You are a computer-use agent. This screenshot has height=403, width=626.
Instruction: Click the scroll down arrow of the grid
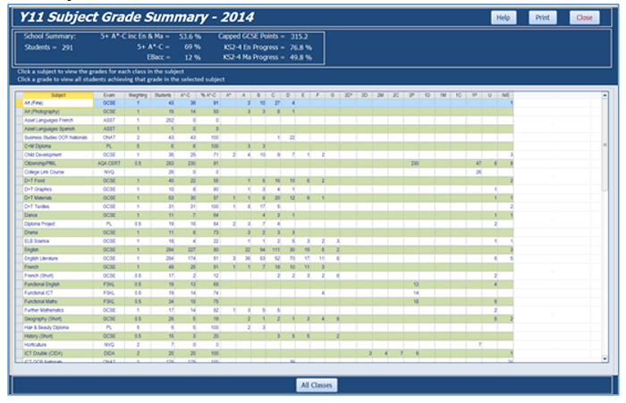pyautogui.click(x=605, y=358)
